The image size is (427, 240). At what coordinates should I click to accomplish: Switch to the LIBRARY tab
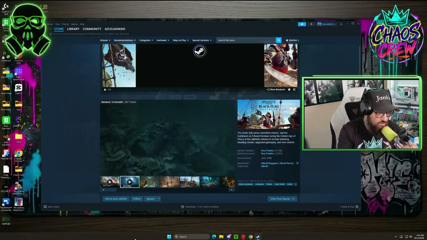click(73, 29)
